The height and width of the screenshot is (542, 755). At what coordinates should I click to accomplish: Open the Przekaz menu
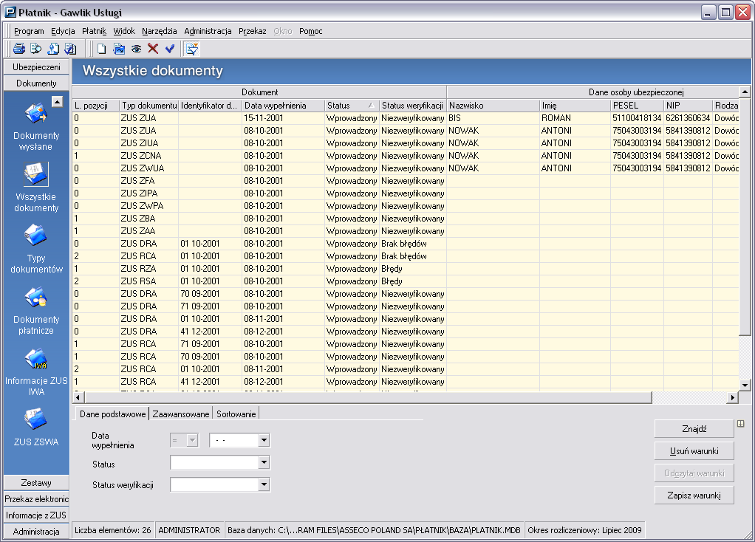point(253,31)
